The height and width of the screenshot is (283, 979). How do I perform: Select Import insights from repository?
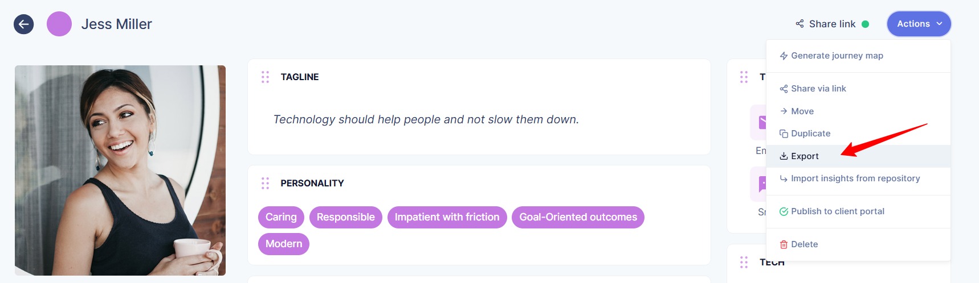click(x=855, y=178)
